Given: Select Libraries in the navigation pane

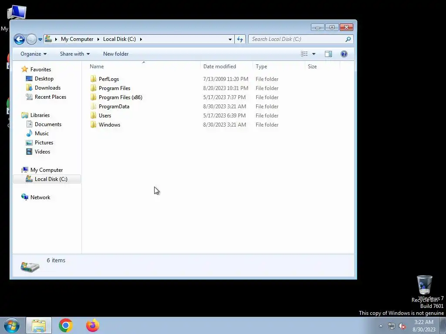Looking at the screenshot, I should tap(40, 115).
